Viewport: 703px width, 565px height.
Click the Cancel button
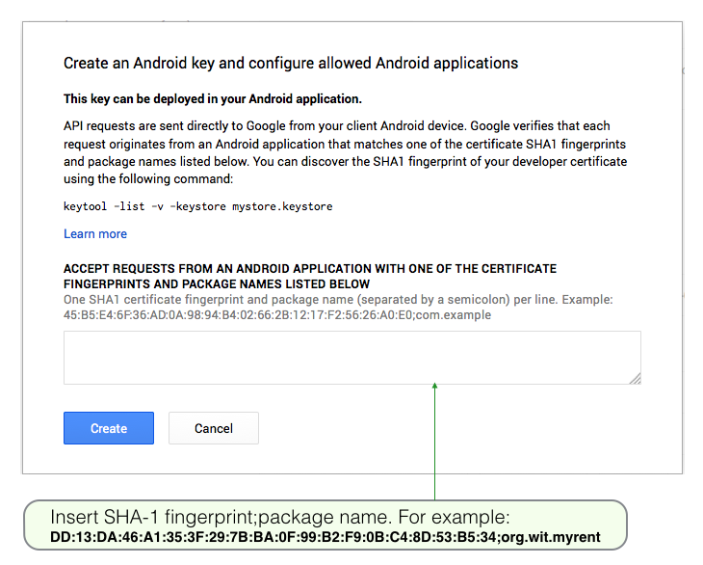point(214,428)
